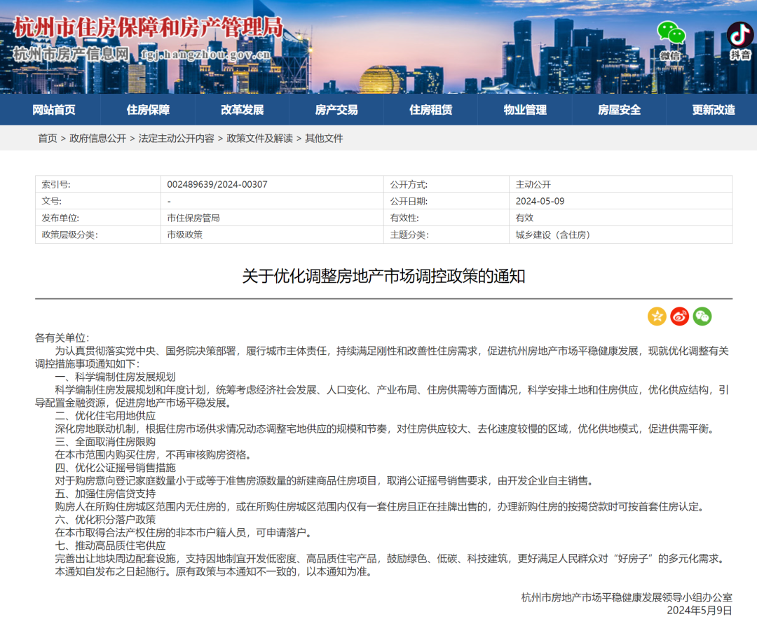
Task: Select 房产交易 in the top navigation
Action: 336,110
